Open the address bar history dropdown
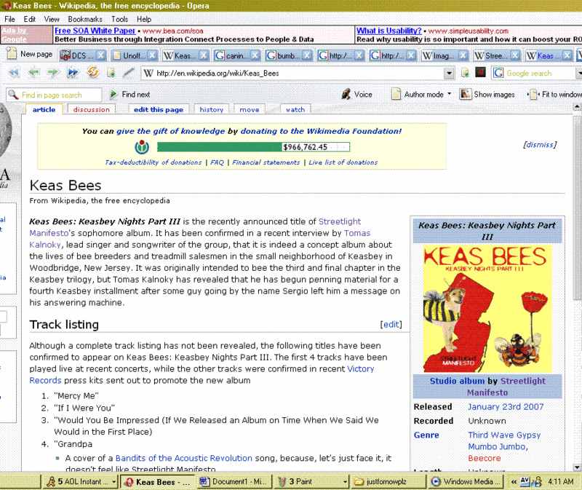Screen dimensions: 582x490 pyautogui.click(x=449, y=74)
